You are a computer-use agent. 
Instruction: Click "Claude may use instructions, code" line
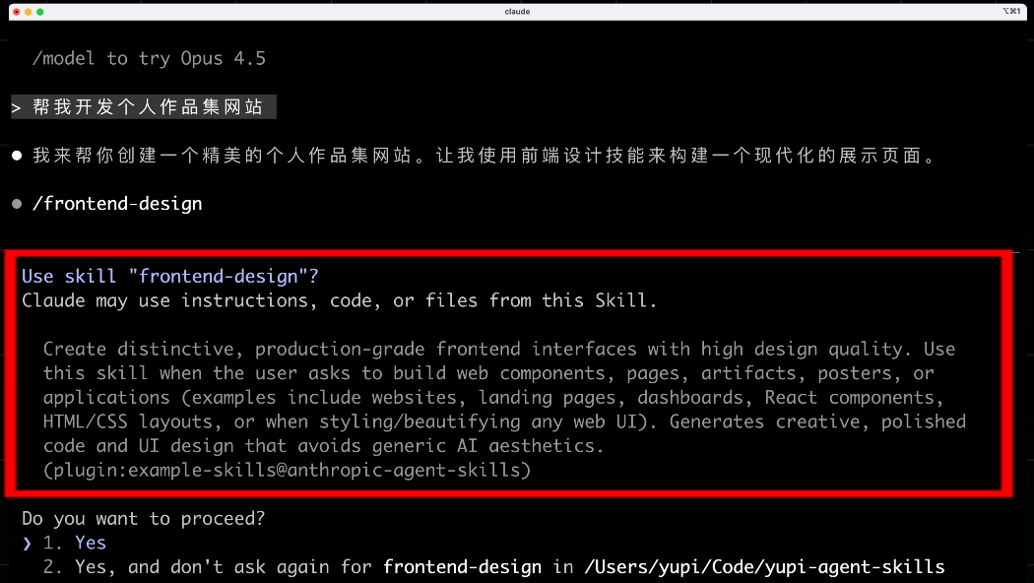[339, 300]
